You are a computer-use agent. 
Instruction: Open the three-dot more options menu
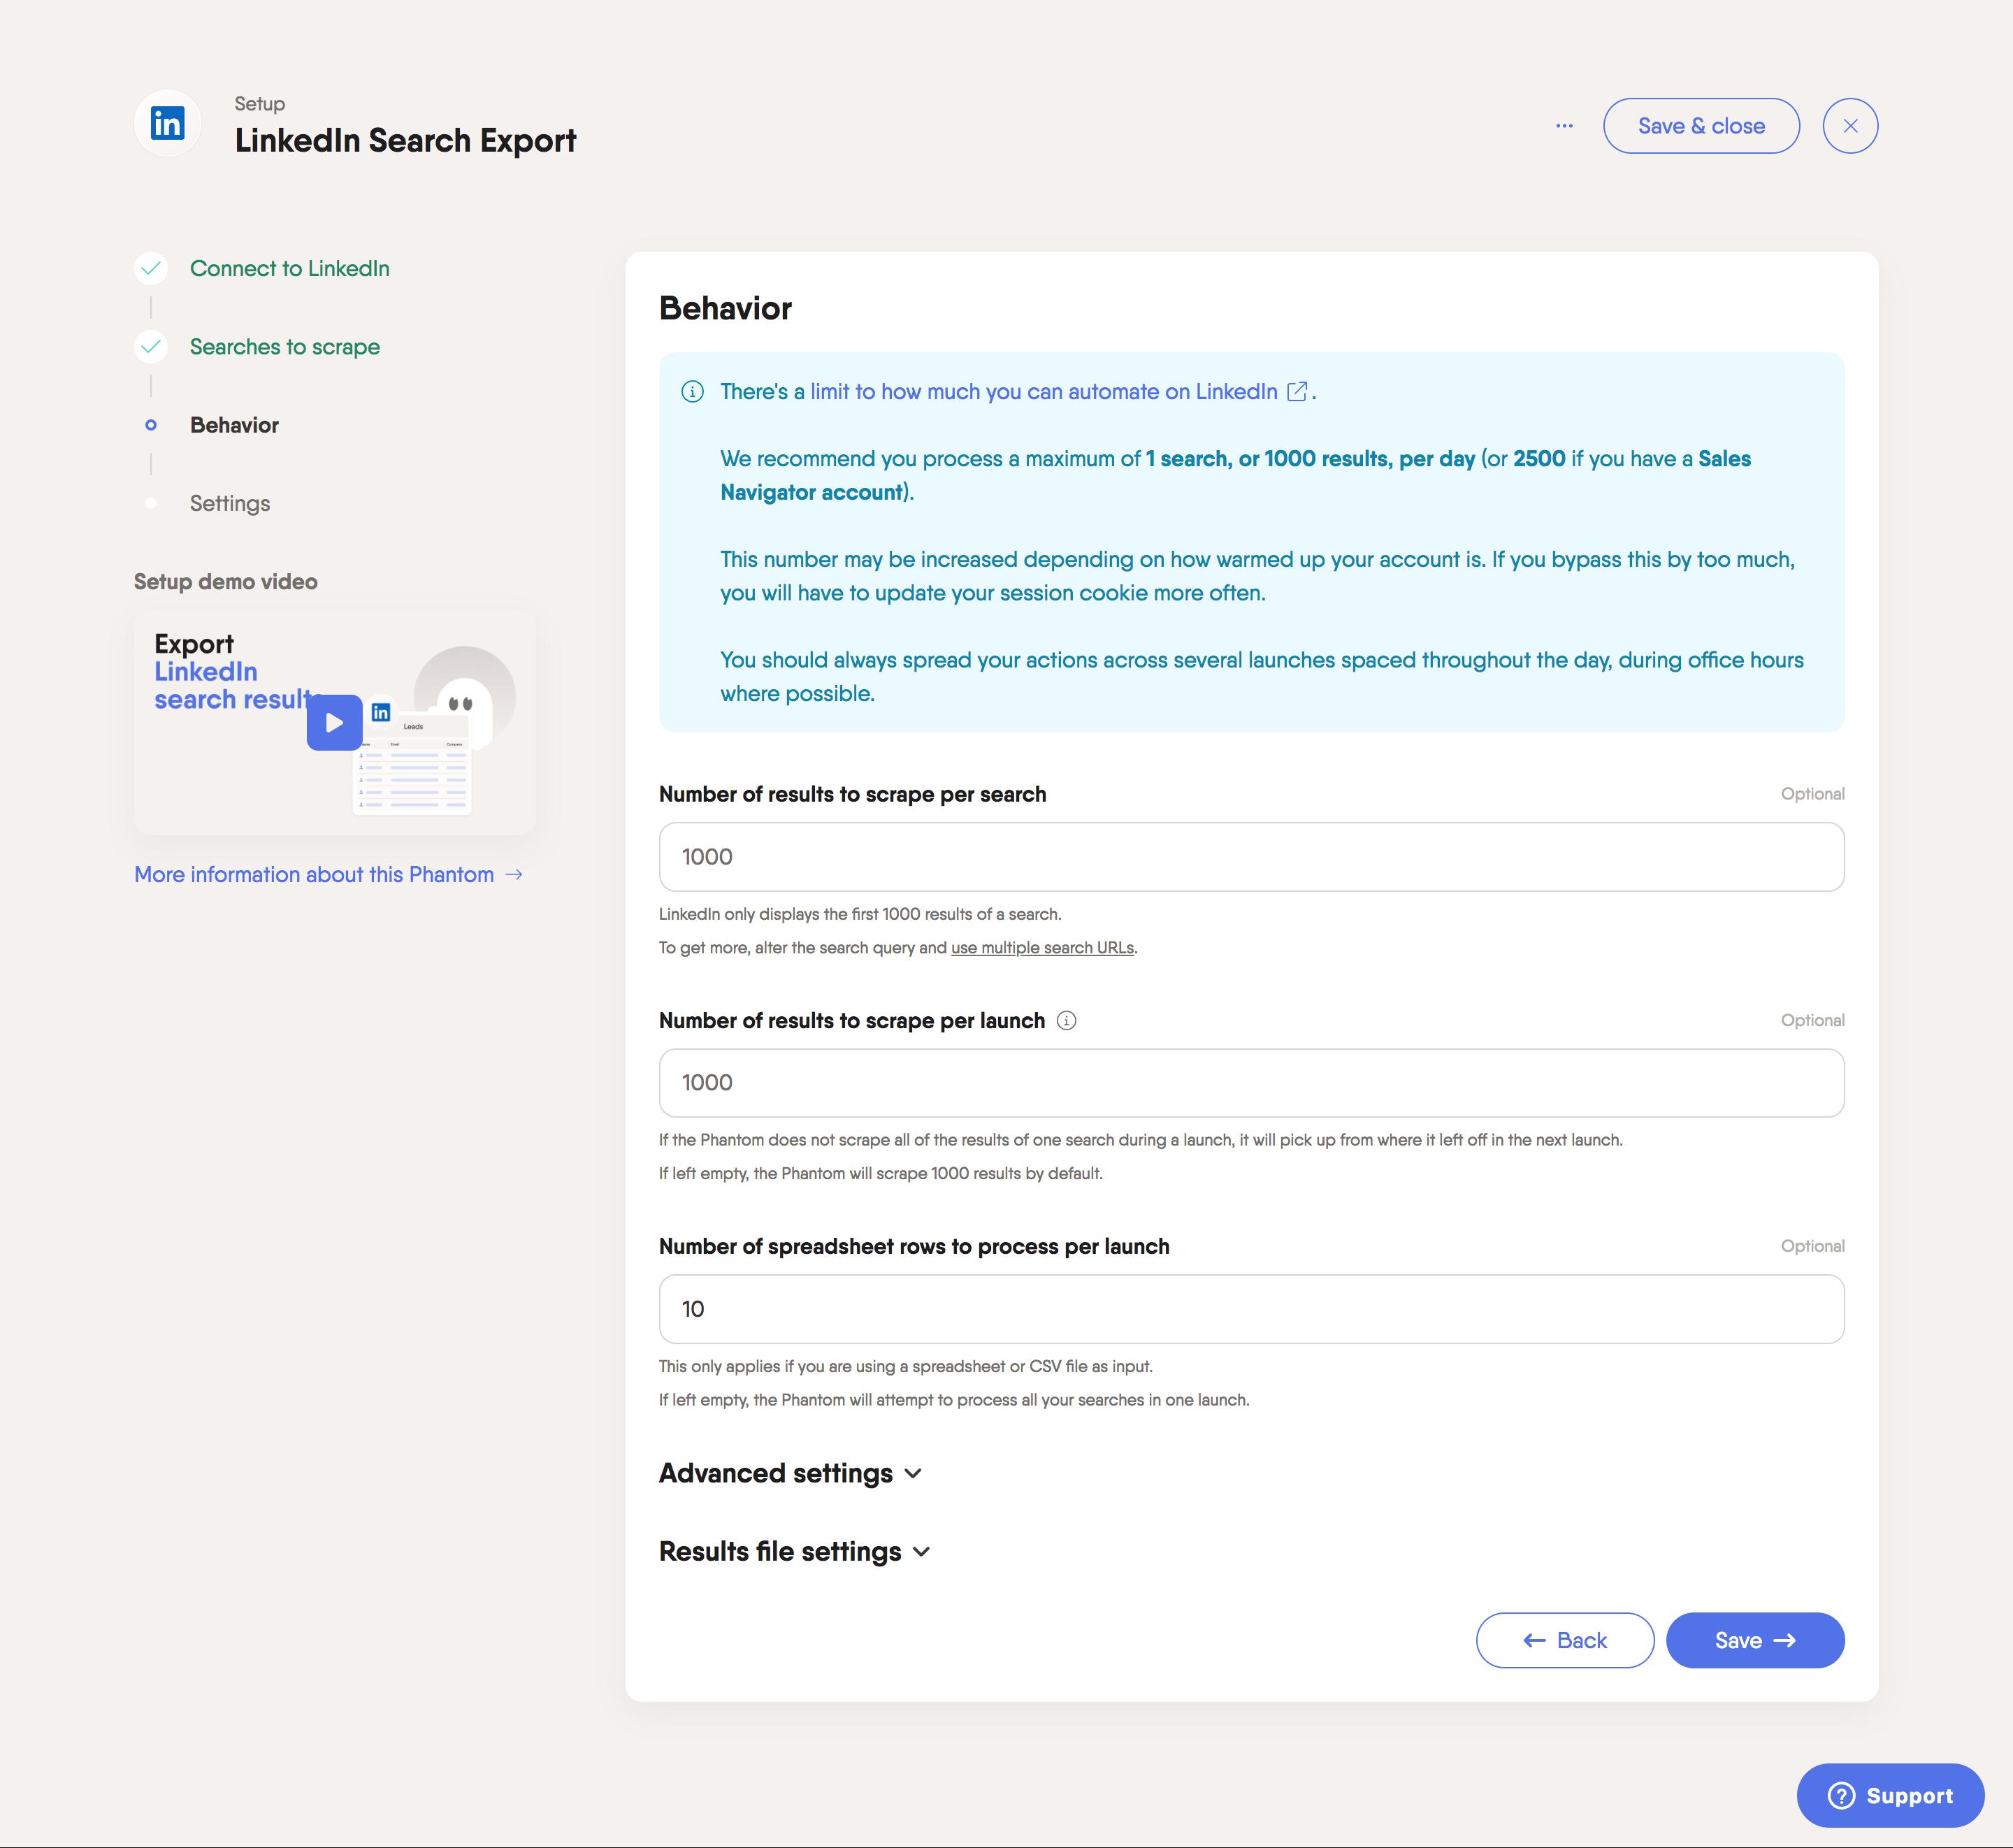1564,126
